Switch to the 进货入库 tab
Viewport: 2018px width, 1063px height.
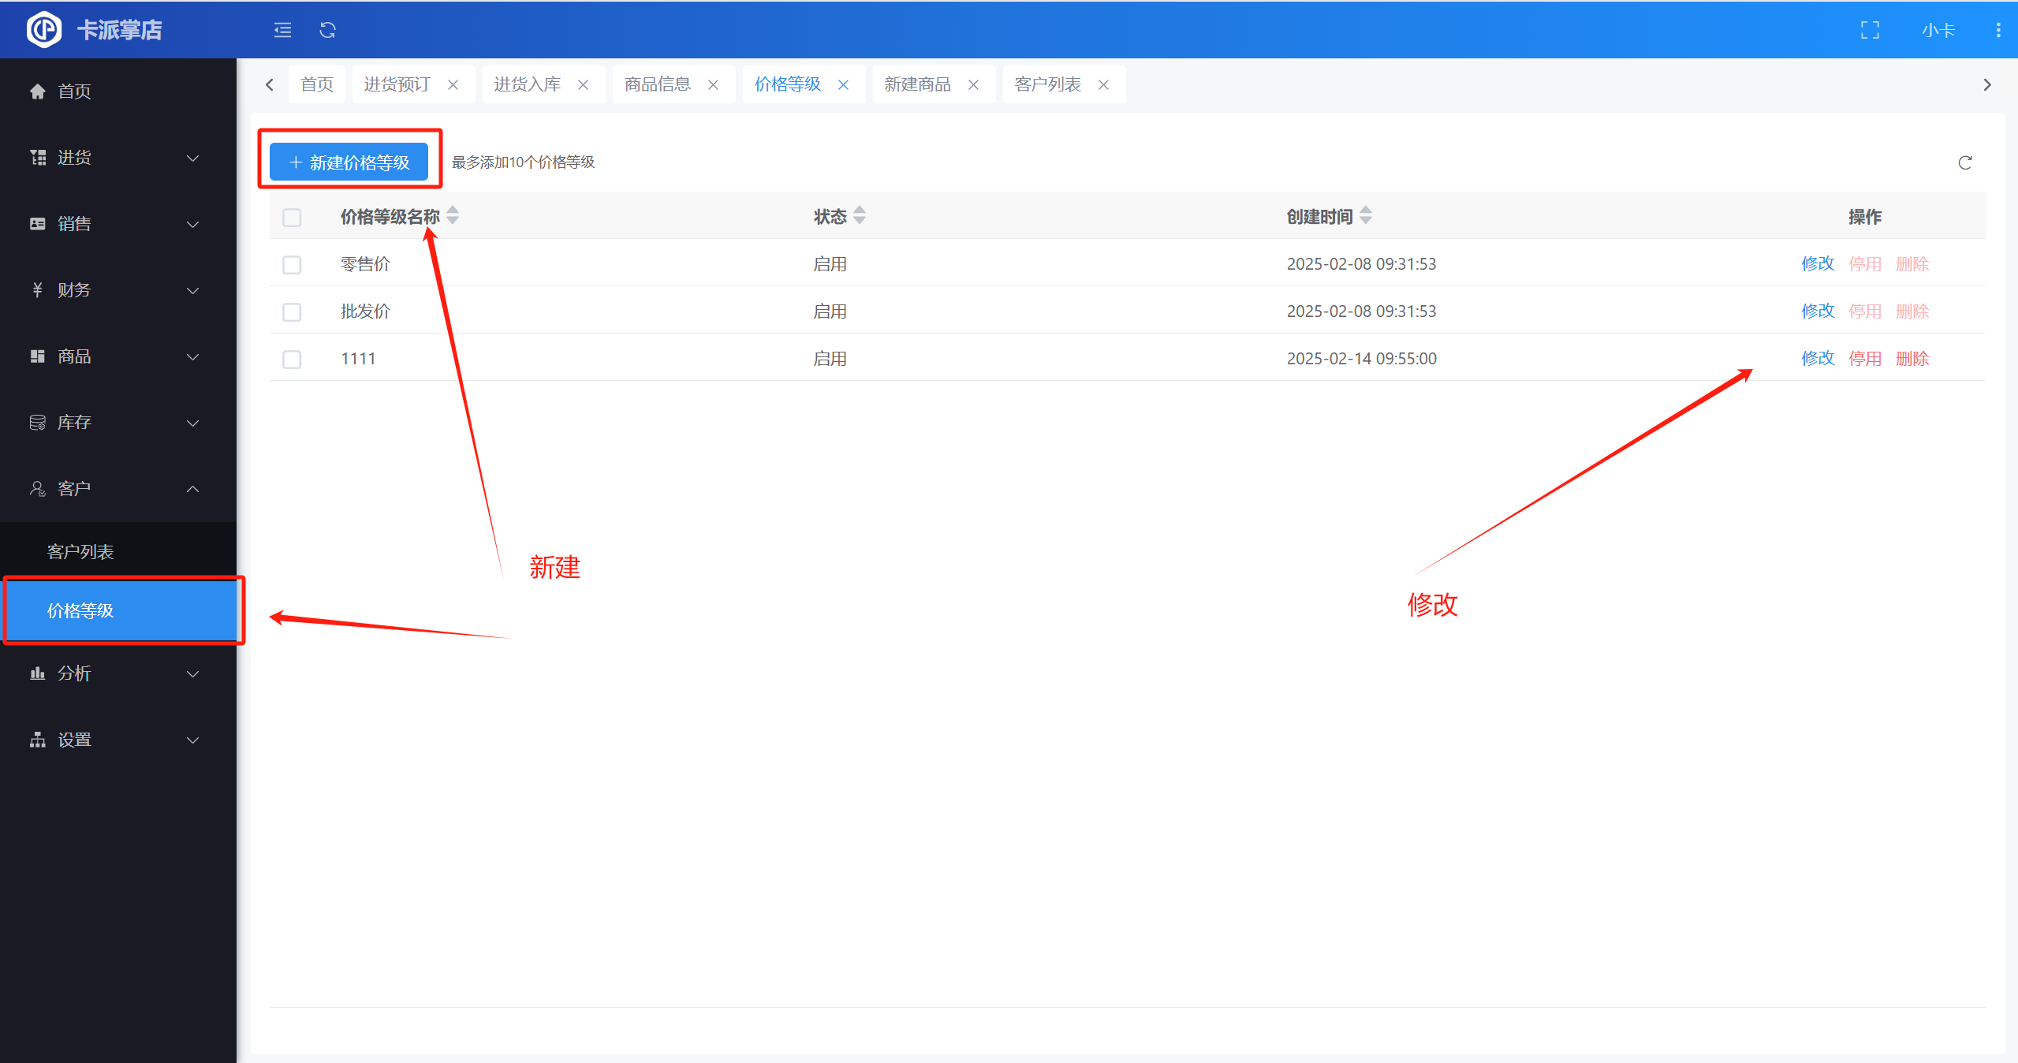pyautogui.click(x=527, y=84)
